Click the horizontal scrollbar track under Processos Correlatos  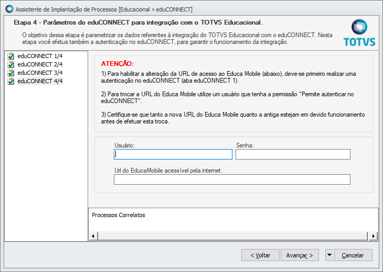[233, 236]
